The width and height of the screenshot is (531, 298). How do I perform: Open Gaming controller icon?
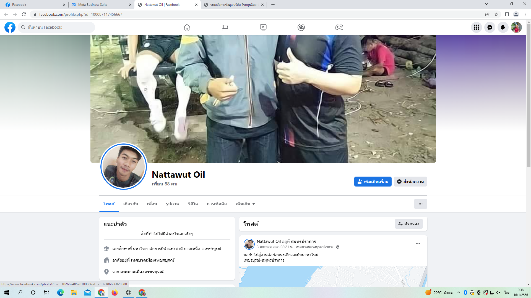[x=339, y=27]
